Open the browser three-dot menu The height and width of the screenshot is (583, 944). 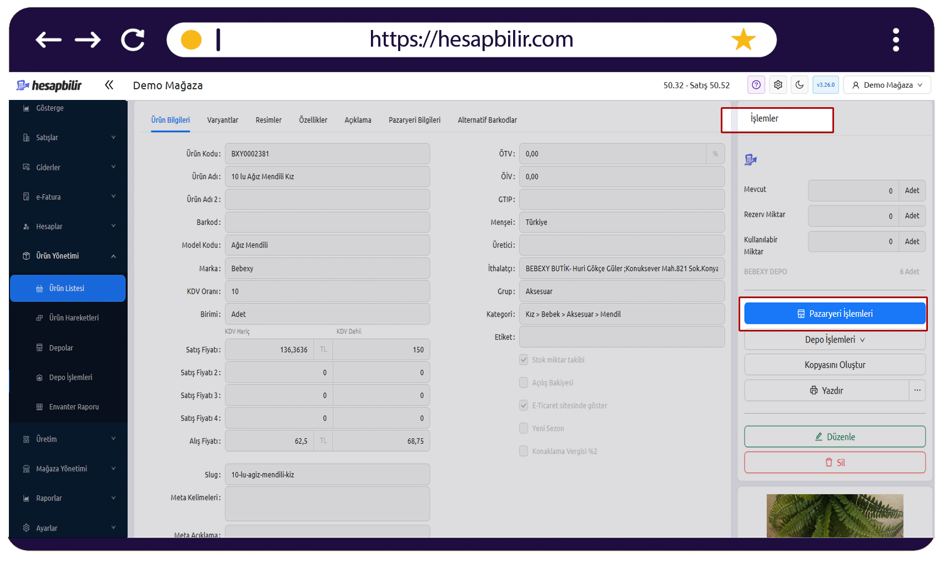[x=896, y=40]
